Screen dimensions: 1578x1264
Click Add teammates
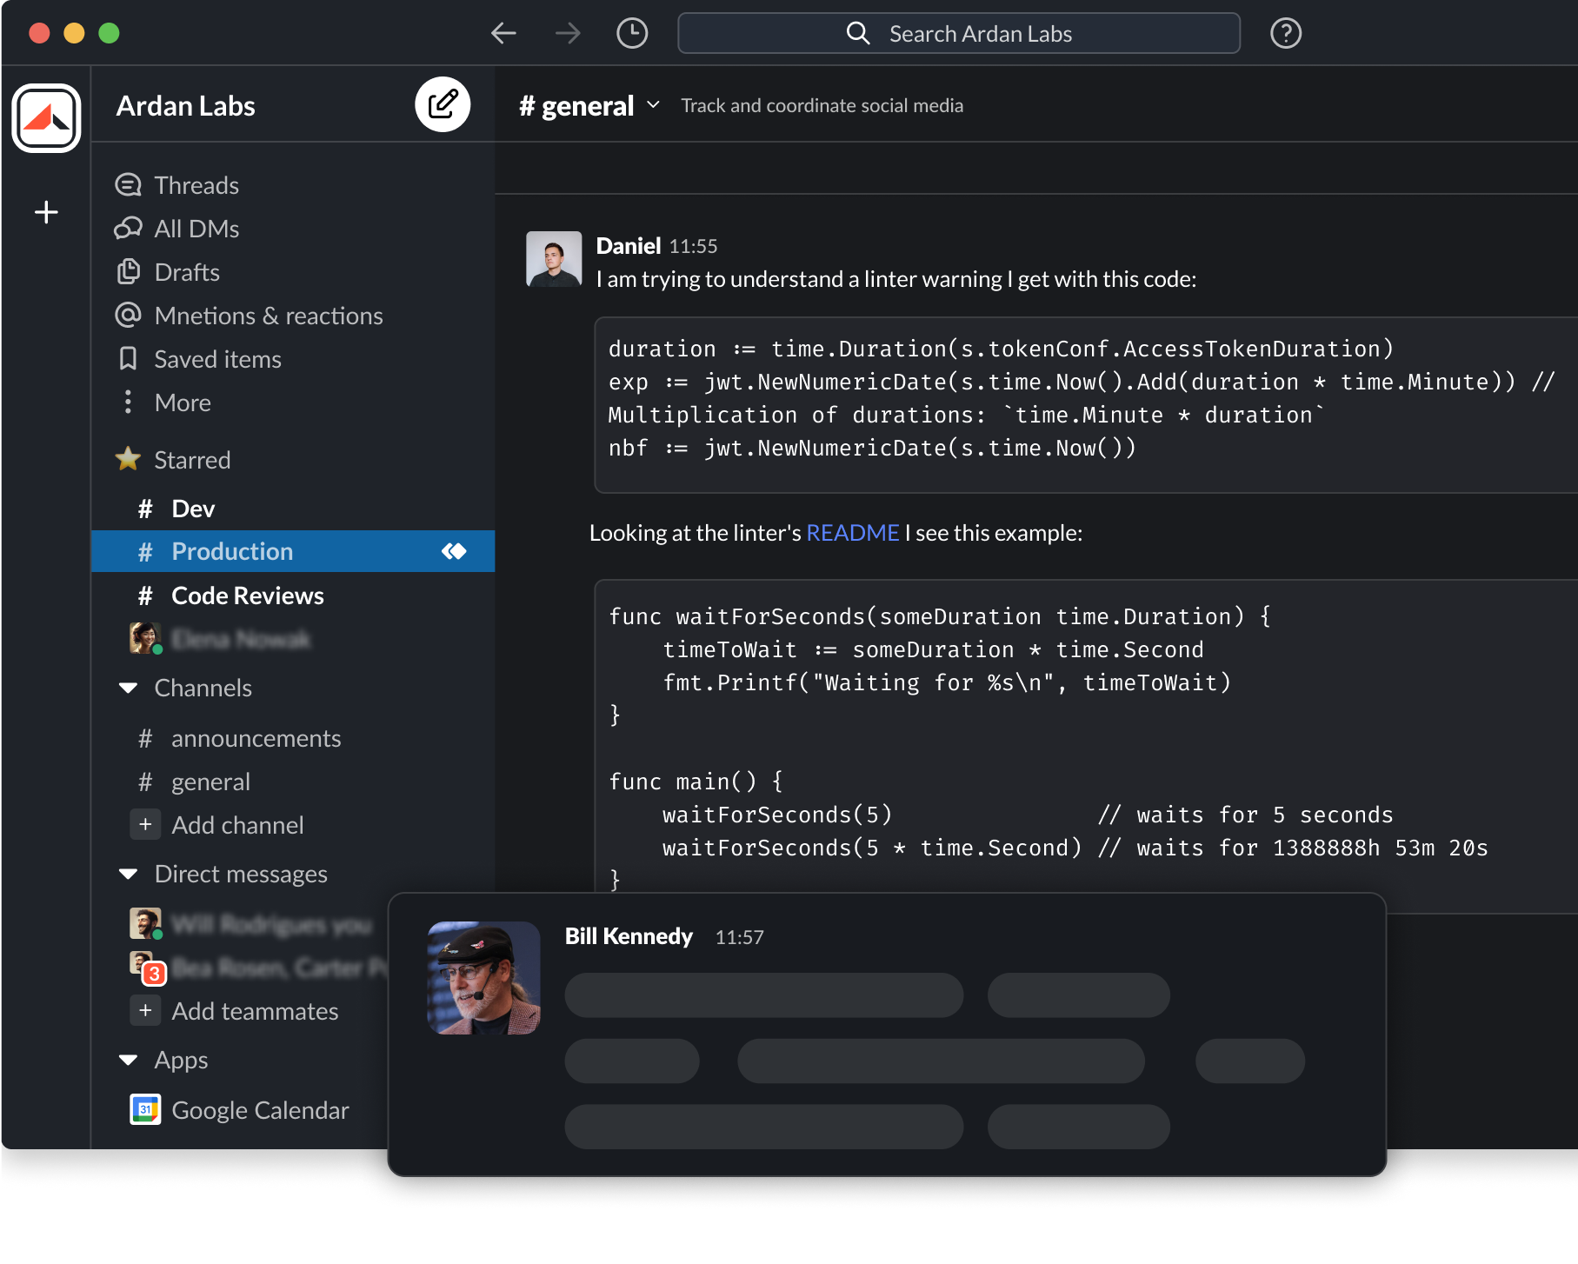click(x=255, y=1010)
